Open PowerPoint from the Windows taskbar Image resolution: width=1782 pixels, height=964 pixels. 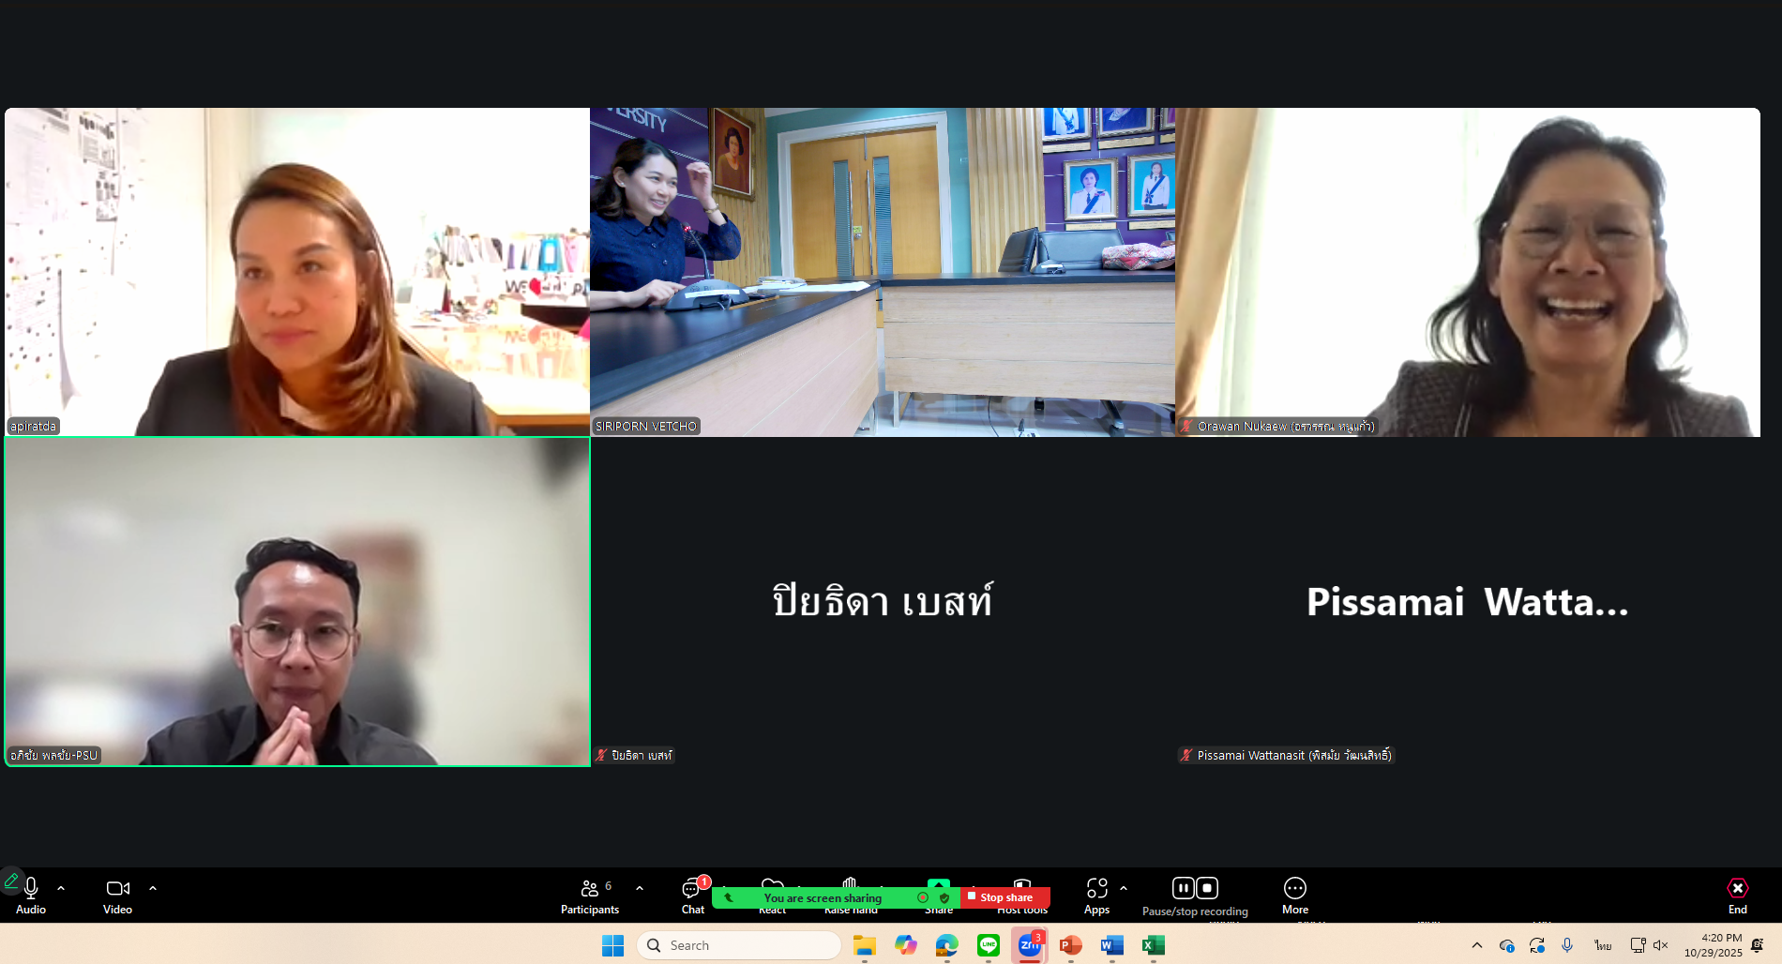(1070, 945)
